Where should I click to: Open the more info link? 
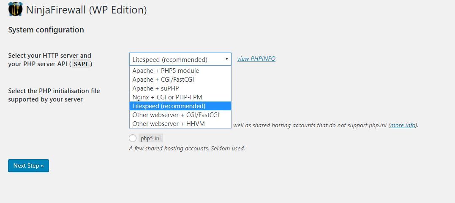(403, 125)
